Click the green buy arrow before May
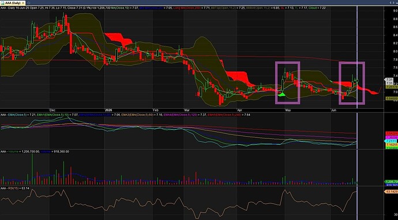Screen dimensions: 398x220 281,95
